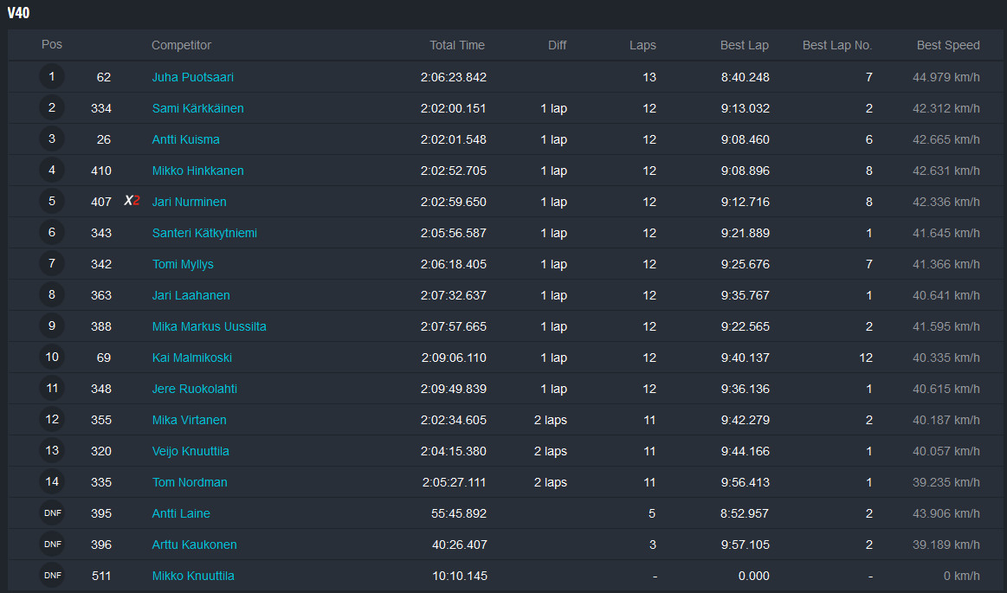Click total time 2:09:49.839
The width and height of the screenshot is (1007, 593).
pyautogui.click(x=454, y=389)
